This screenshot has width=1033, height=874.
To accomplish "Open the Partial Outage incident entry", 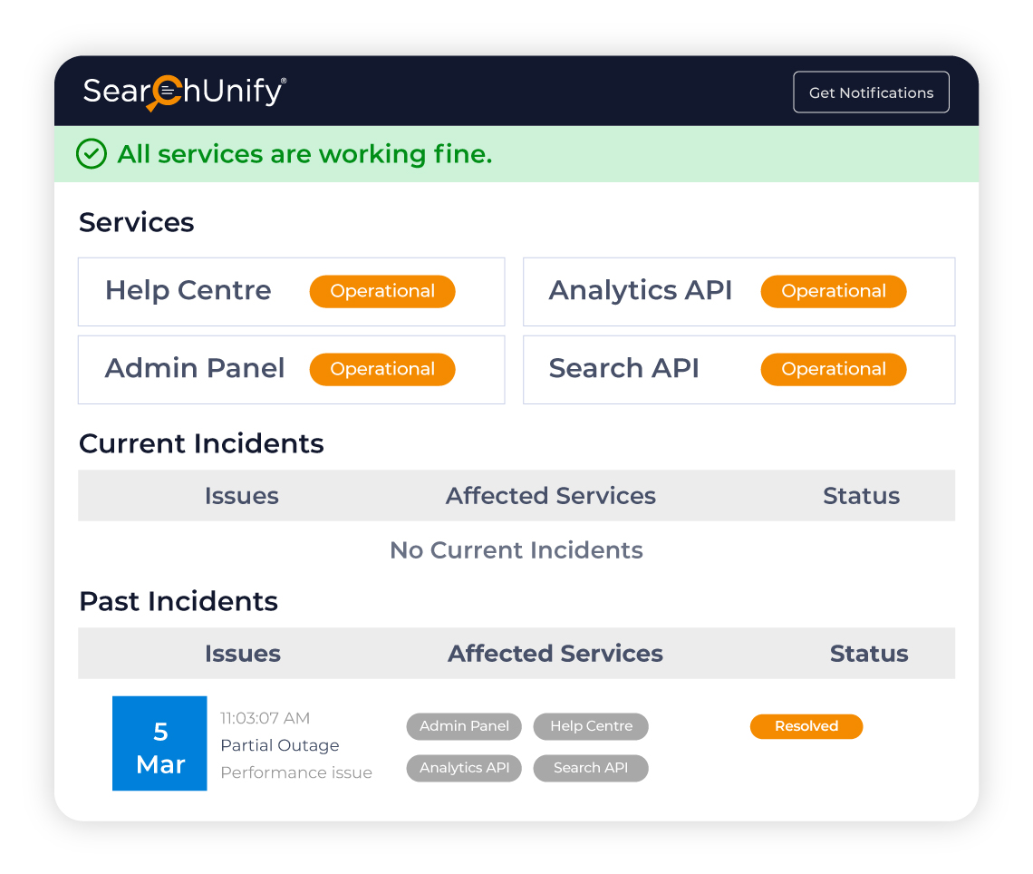I will pyautogui.click(x=280, y=745).
